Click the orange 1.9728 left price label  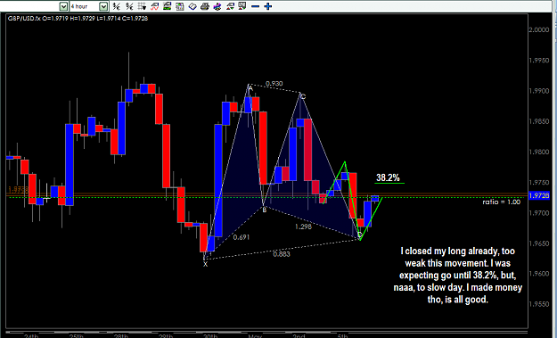click(18, 190)
